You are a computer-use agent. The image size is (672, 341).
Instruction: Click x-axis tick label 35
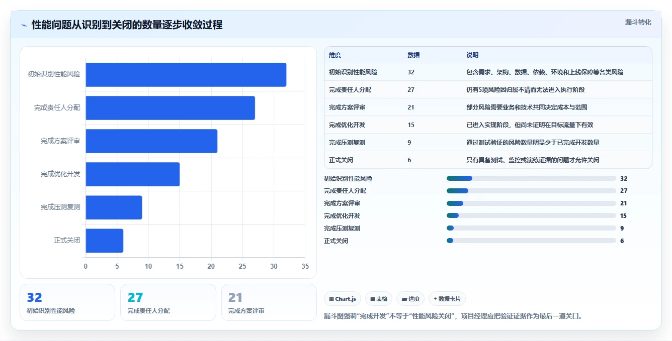305,266
